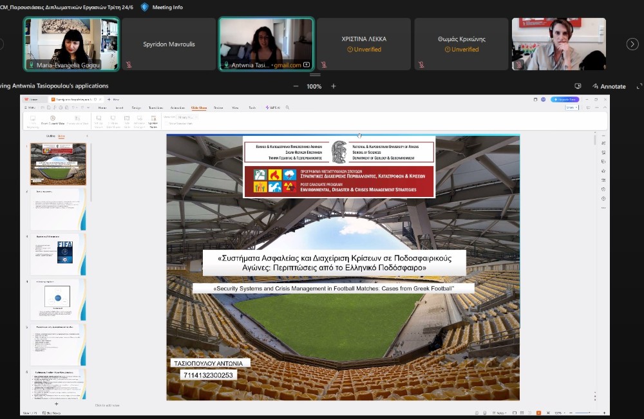Click the From Current Slide play icon
644x419 pixels.
point(52,118)
